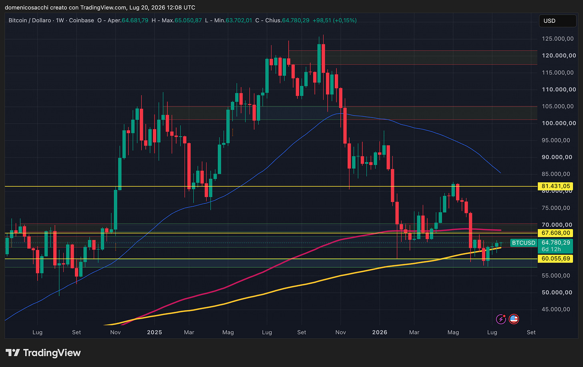Click the change value +98,51 (+0,15%)
The image size is (583, 367).
[x=335, y=20]
